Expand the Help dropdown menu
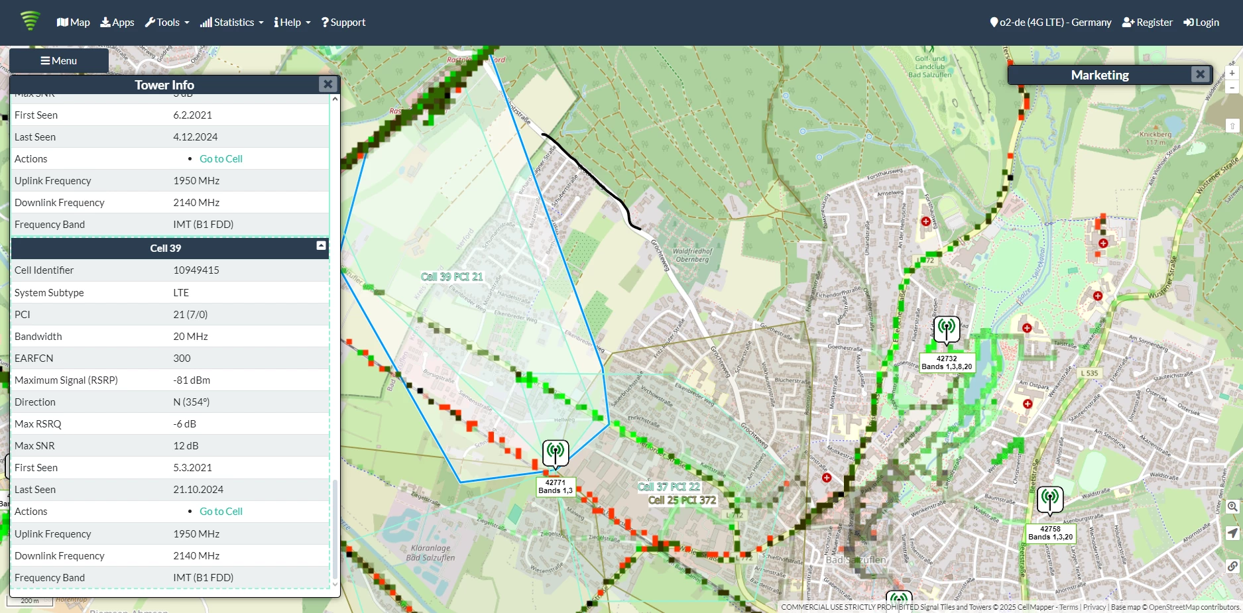1243x613 pixels. tap(292, 23)
